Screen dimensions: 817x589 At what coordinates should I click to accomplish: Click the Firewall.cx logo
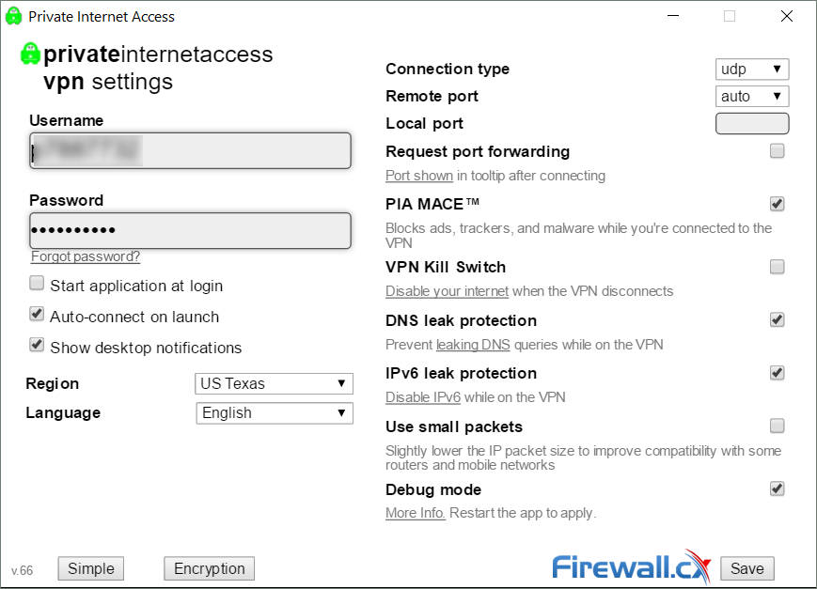click(x=632, y=566)
